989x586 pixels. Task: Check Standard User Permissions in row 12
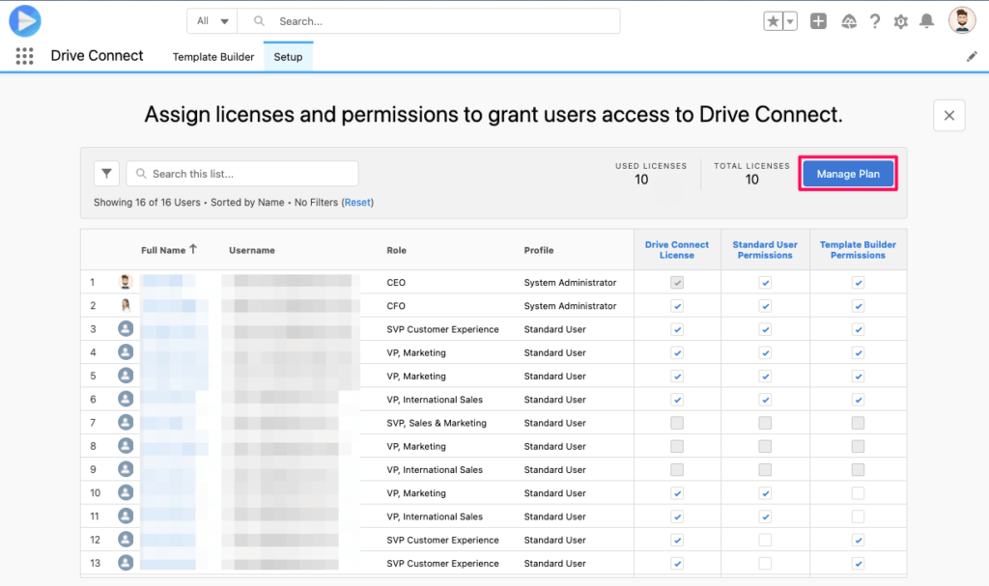(x=765, y=540)
